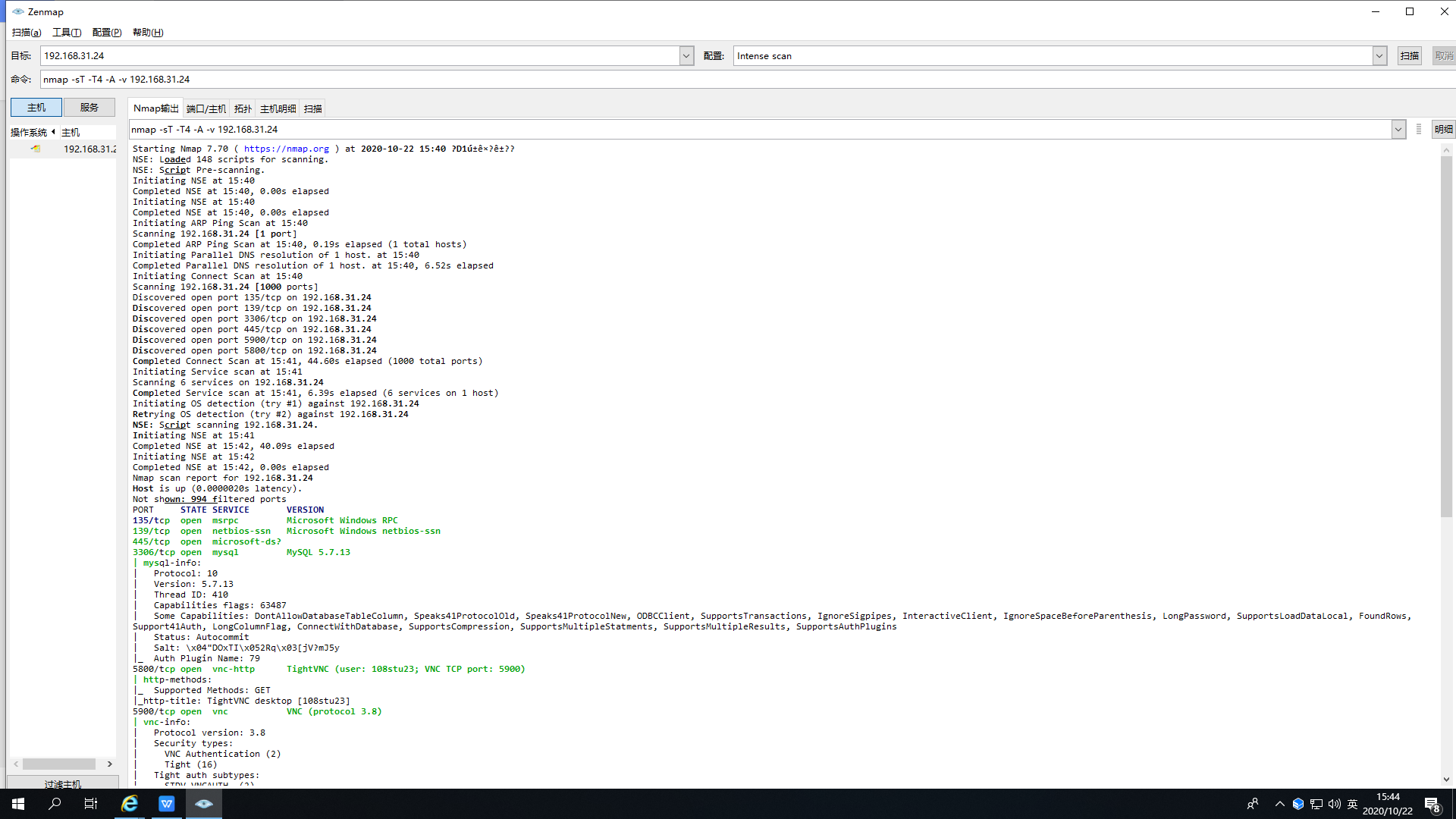
Task: Switch to the 端口/主机 tab
Action: click(206, 108)
